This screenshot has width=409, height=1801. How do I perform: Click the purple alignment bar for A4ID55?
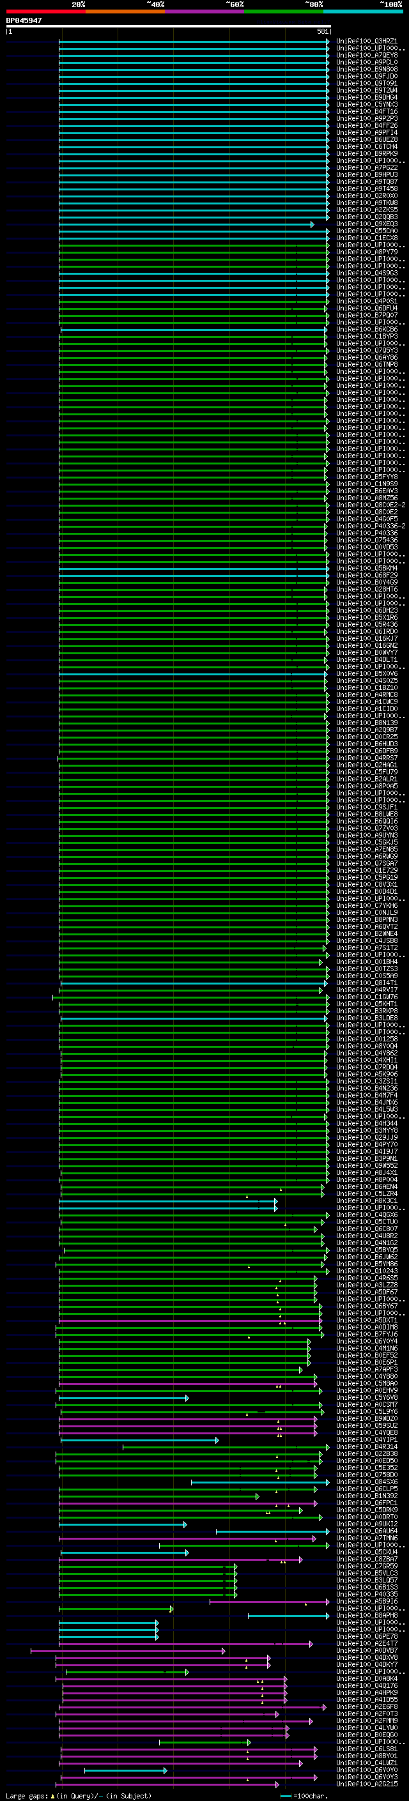tap(175, 1699)
